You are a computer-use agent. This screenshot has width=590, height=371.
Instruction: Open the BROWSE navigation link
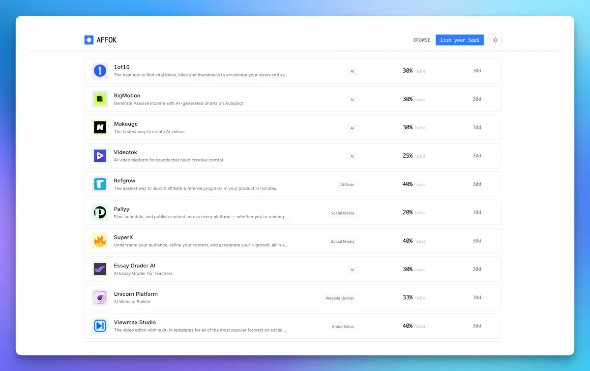coord(422,40)
